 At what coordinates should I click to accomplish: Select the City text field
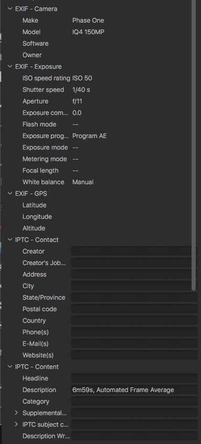click(x=134, y=286)
